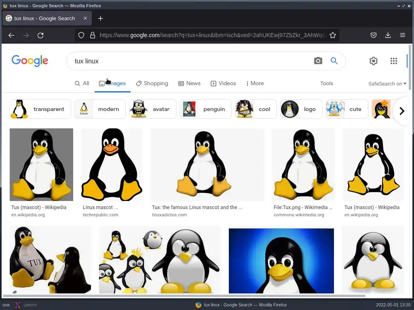Filter images by transparent chip
This screenshot has width=414, height=310.
point(40,109)
